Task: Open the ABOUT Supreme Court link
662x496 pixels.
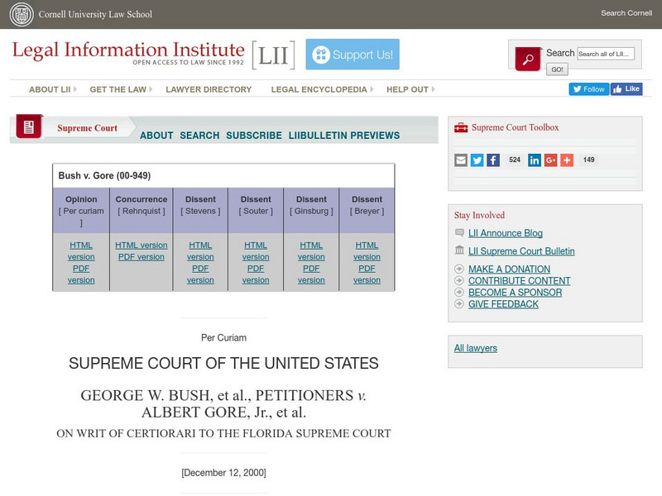Action: point(156,136)
